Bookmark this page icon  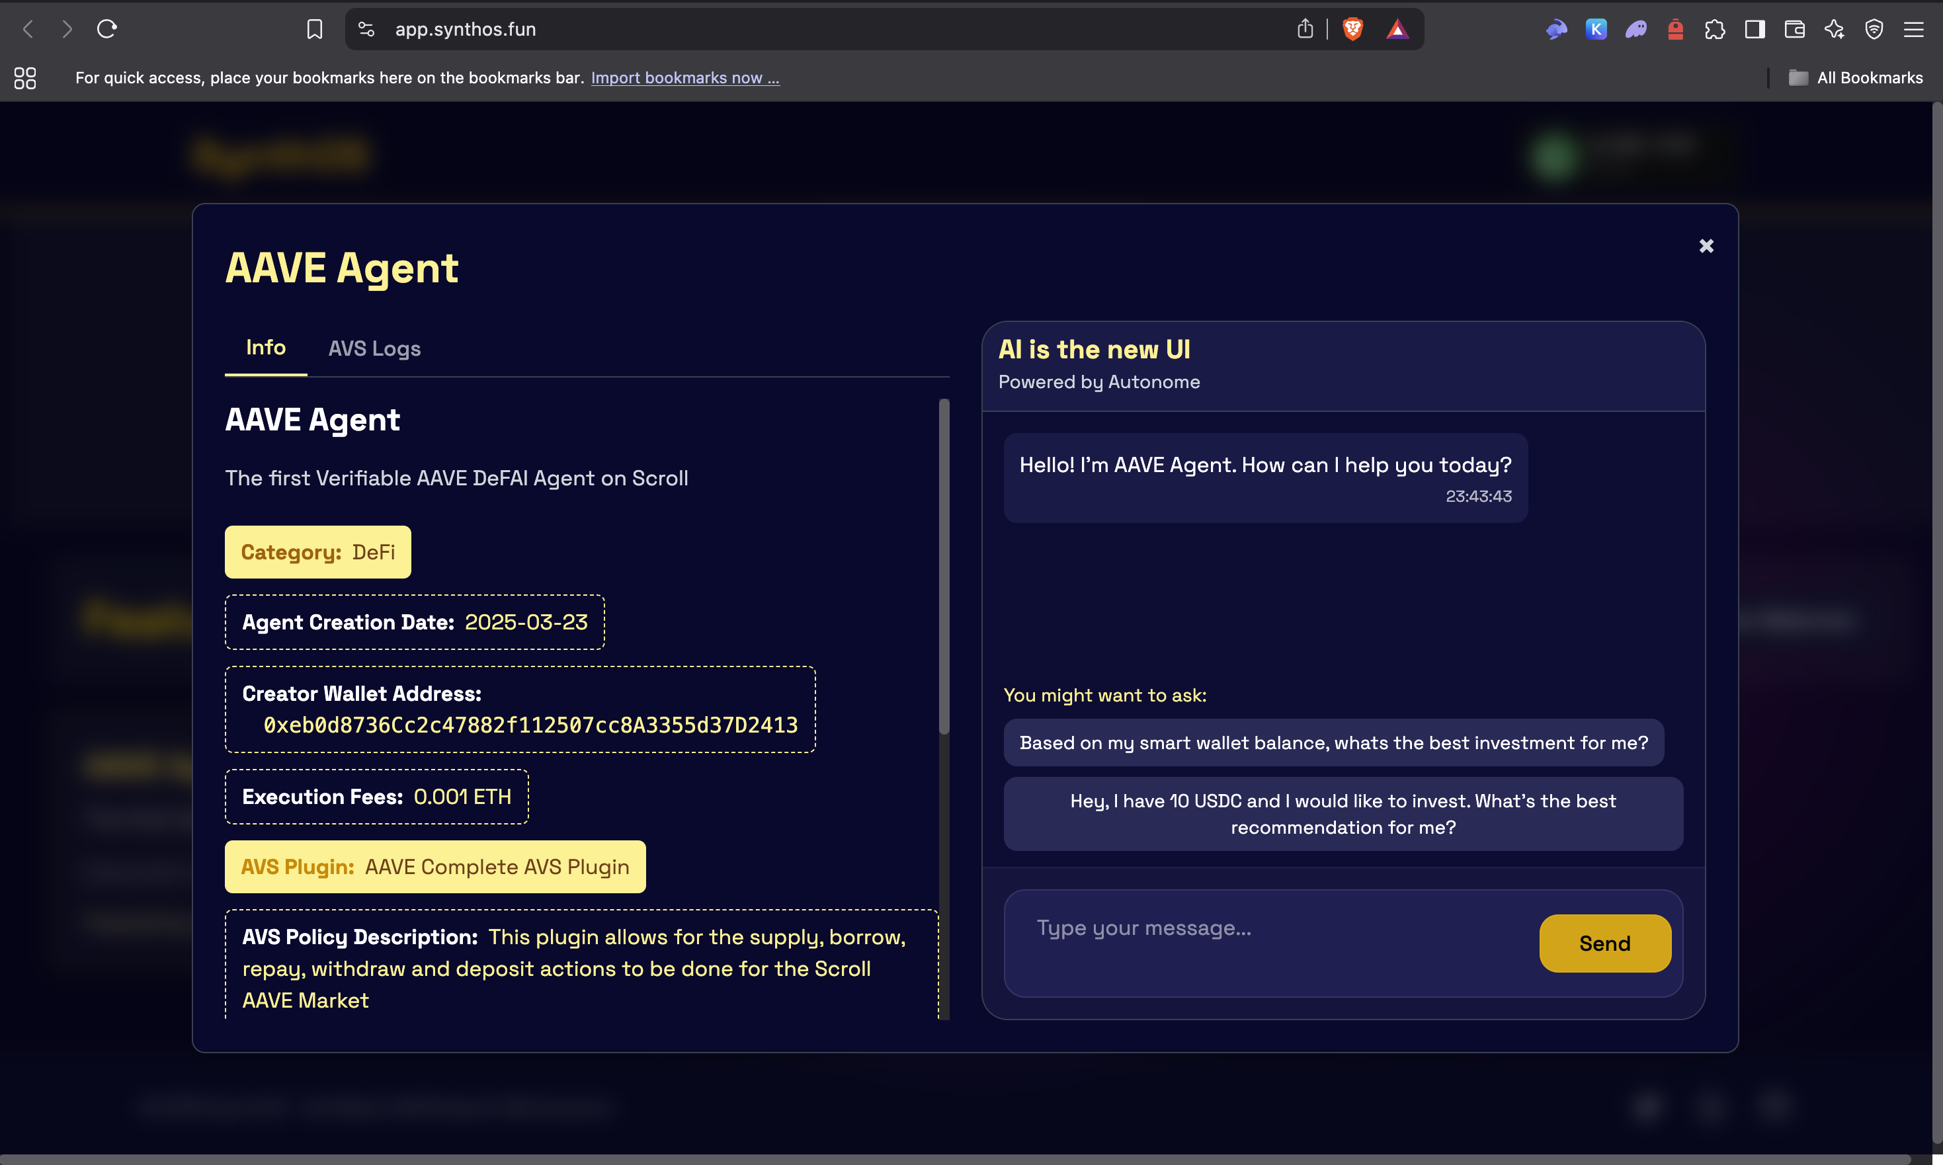pos(315,30)
